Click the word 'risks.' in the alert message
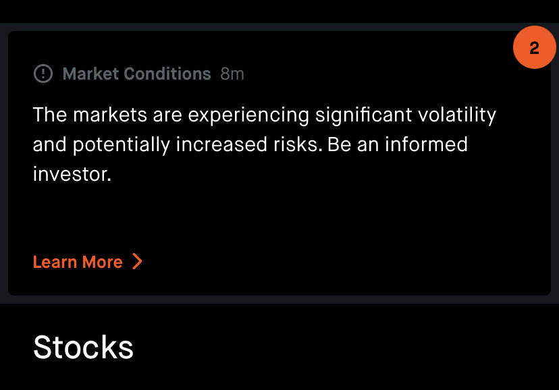The height and width of the screenshot is (390, 559). pyautogui.click(x=298, y=144)
